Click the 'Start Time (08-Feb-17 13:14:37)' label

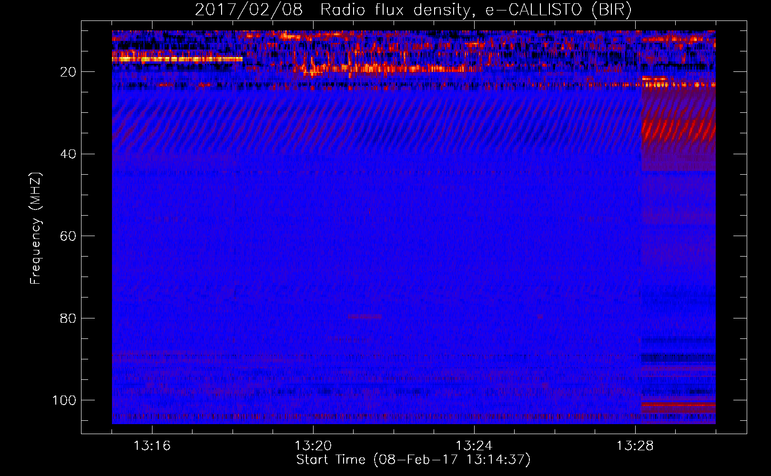(x=413, y=460)
